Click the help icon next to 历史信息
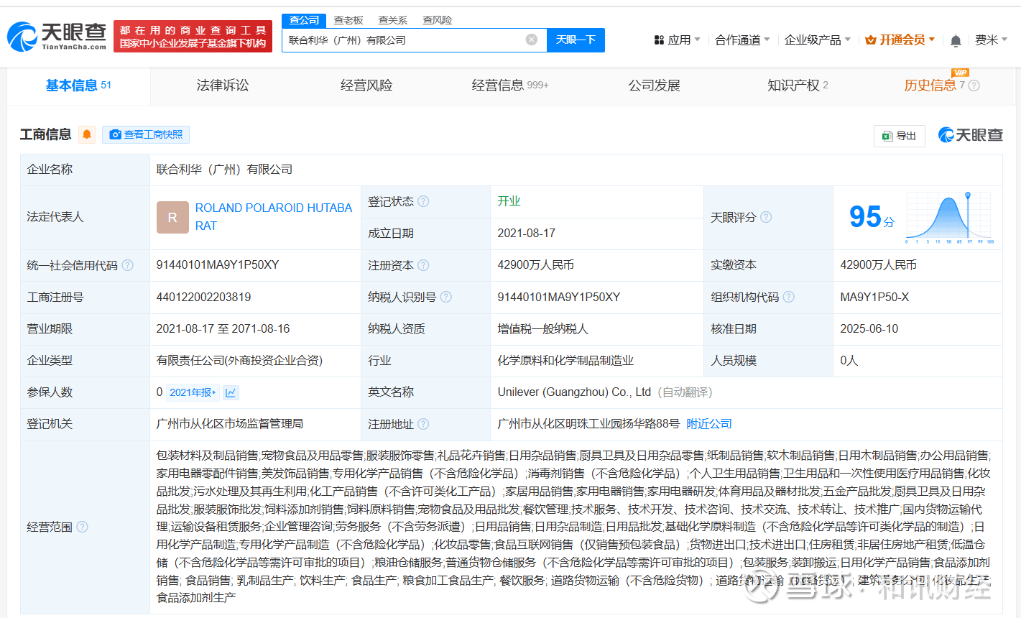Screen dimensions: 1021x618 [x=974, y=86]
